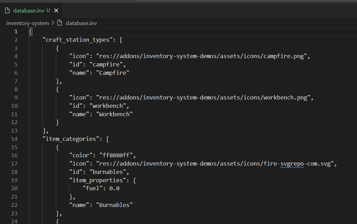Click the 0.0 fuel value

click(114, 189)
